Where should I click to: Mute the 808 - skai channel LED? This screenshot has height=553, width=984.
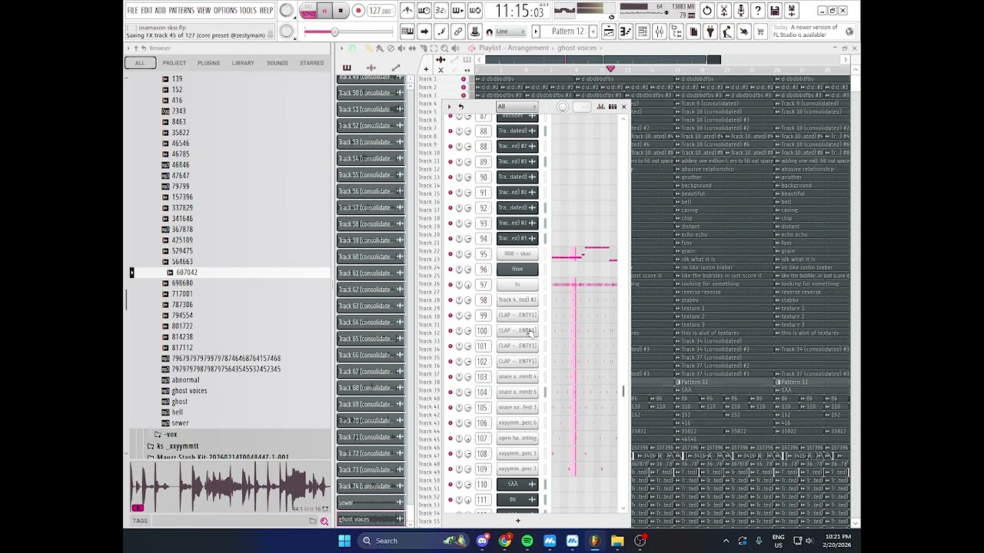[x=450, y=253]
